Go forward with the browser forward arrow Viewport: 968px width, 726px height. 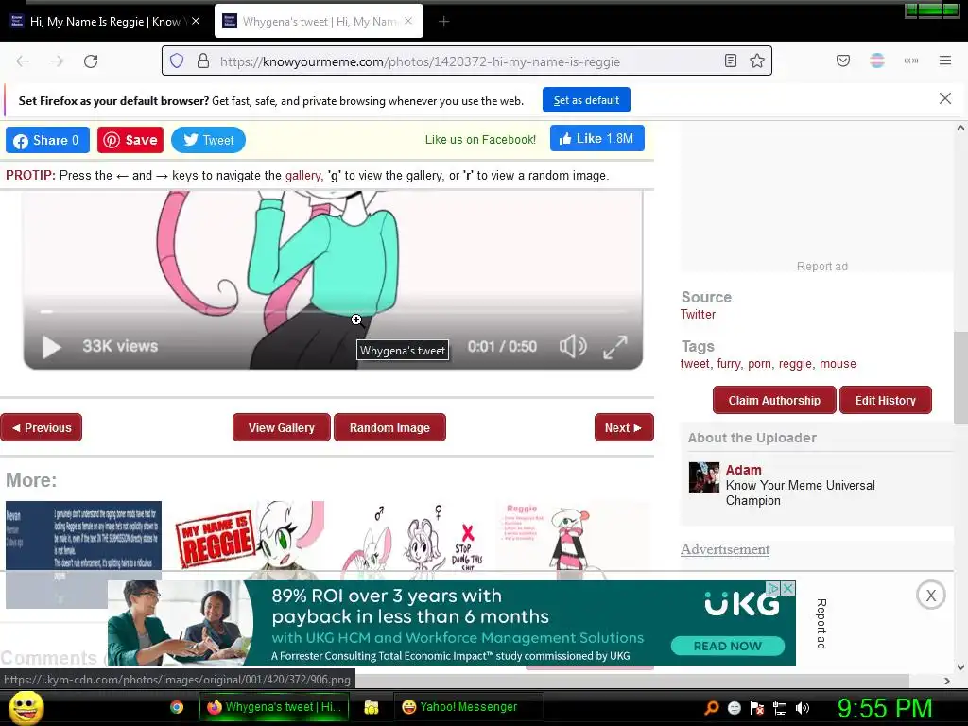click(x=57, y=61)
